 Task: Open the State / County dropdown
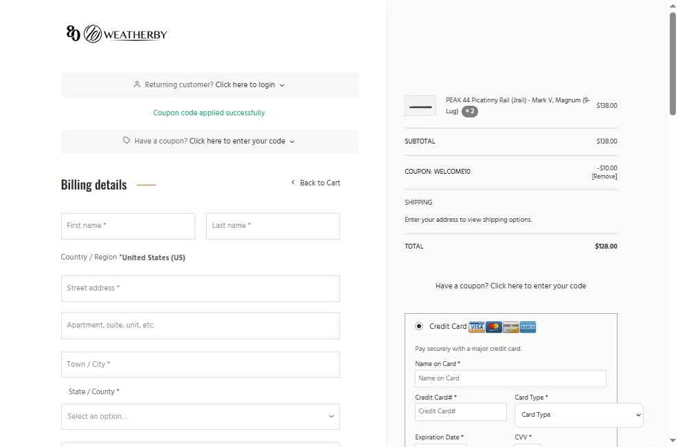point(200,416)
